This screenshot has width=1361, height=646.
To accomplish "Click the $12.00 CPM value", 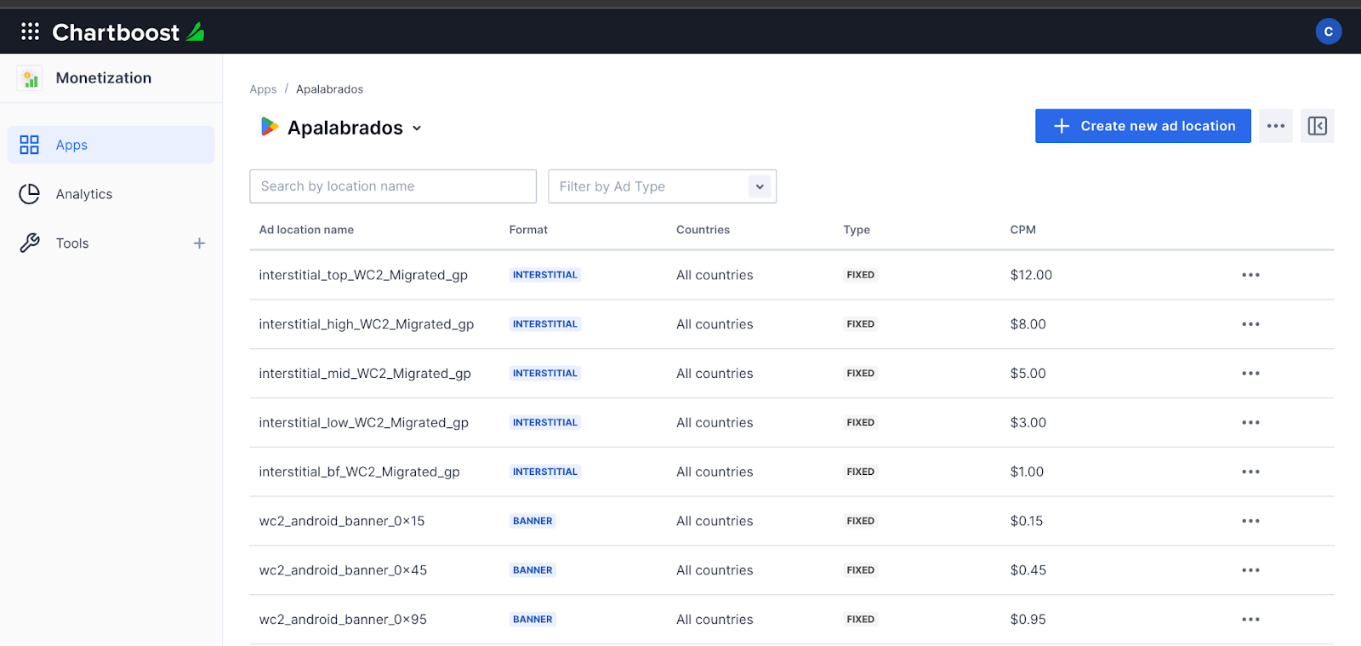I will (1031, 275).
